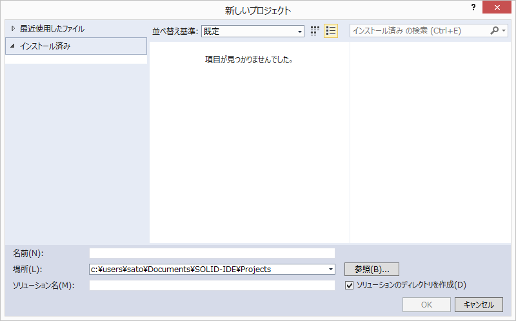Expand the 最近使用したファイル tree arrow

12,29
